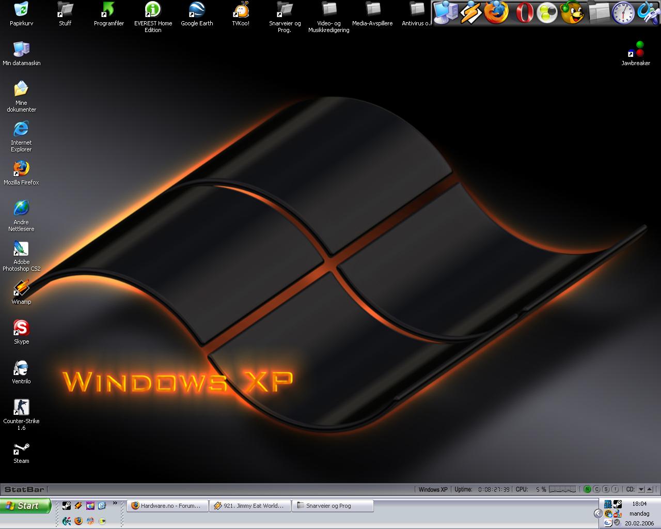Viewport: 661px width, 529px height.
Task: Toggle the I indicator in StatBar
Action: coord(615,489)
